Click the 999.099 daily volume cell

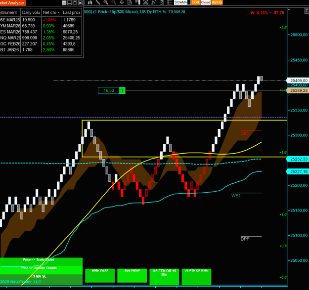[30, 38]
